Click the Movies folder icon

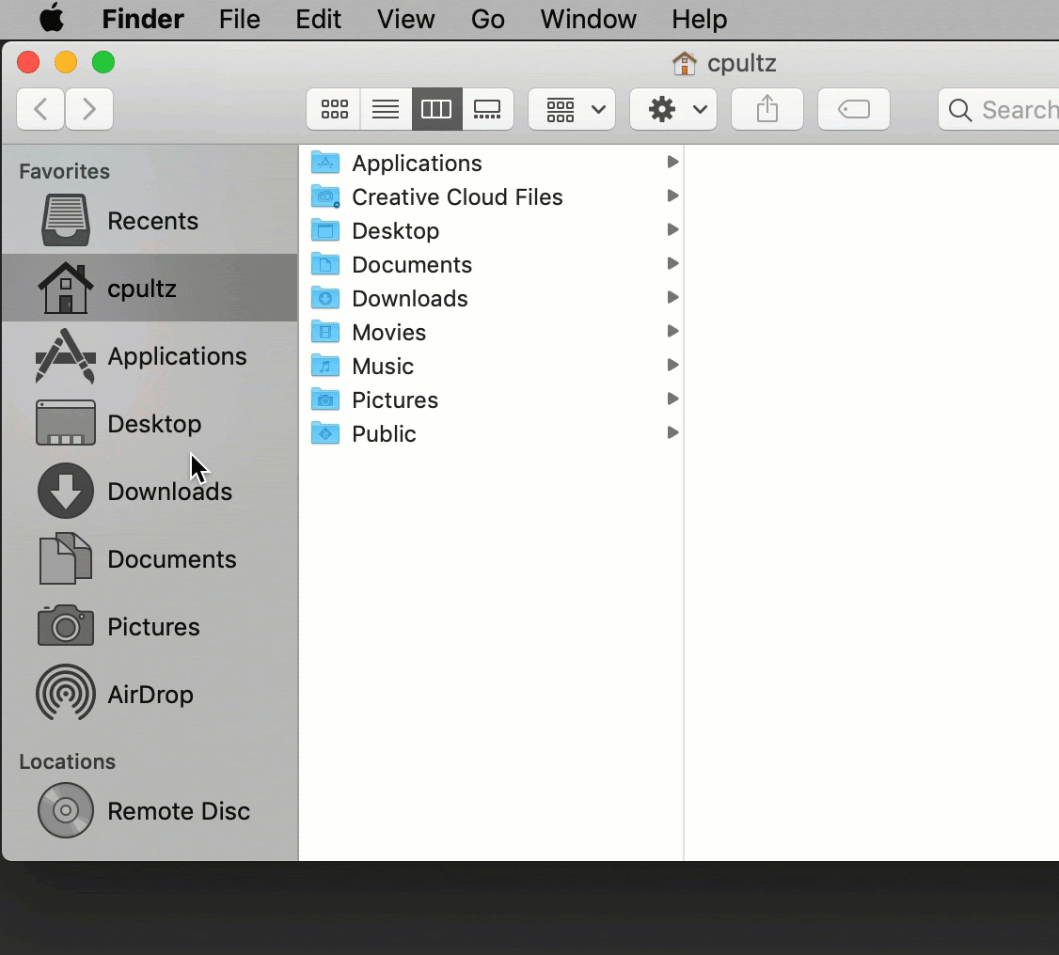[x=324, y=331]
